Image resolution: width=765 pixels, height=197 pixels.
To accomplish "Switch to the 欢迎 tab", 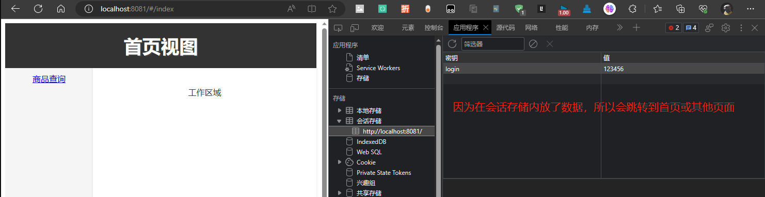I will [x=378, y=28].
